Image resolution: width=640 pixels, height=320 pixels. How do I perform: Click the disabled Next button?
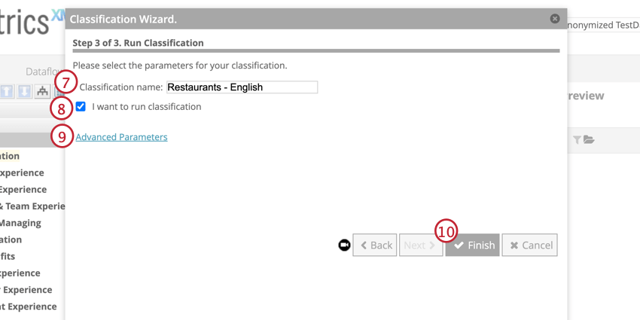421,245
